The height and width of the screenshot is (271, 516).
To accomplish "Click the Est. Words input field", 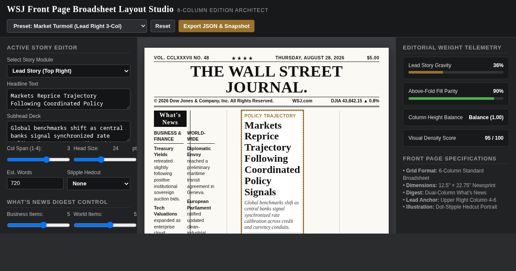I will pos(35,183).
